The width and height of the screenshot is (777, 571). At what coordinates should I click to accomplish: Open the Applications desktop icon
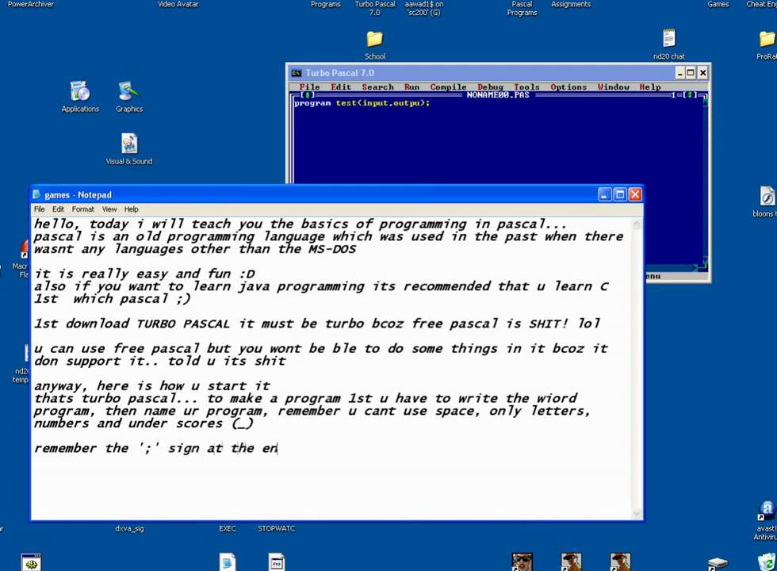click(x=80, y=97)
